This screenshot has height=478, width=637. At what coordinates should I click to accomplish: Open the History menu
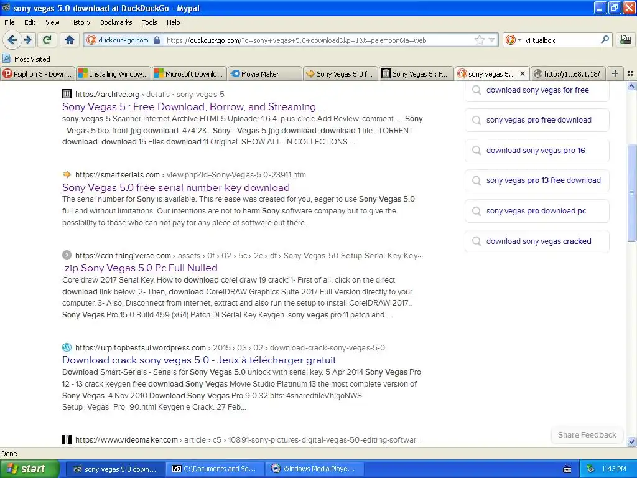pos(80,22)
